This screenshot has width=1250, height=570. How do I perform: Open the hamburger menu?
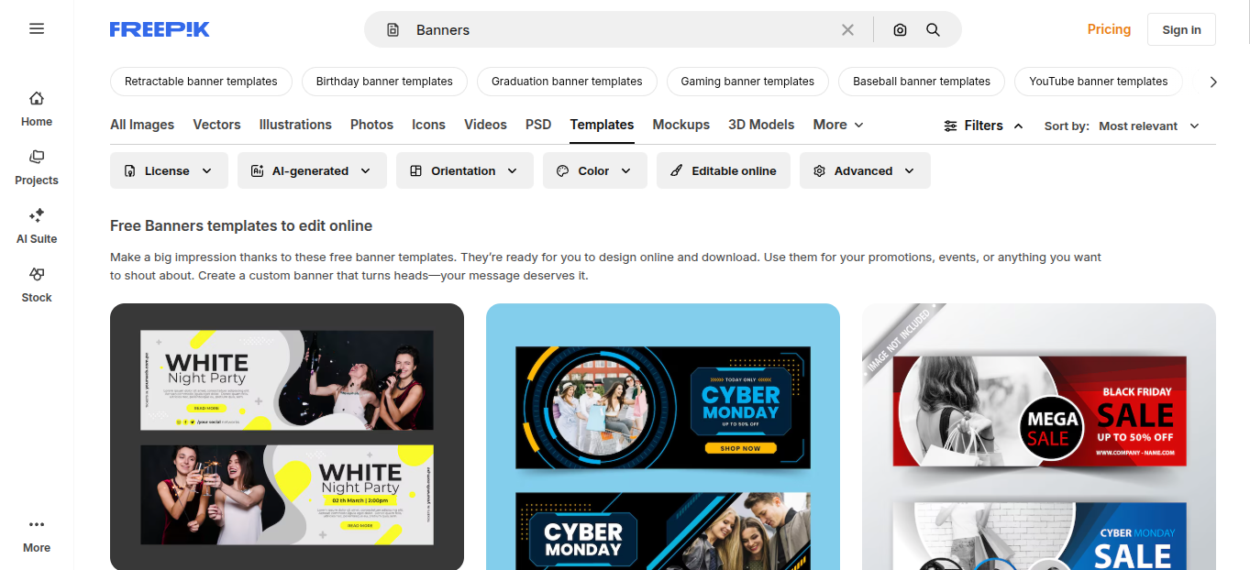37,28
